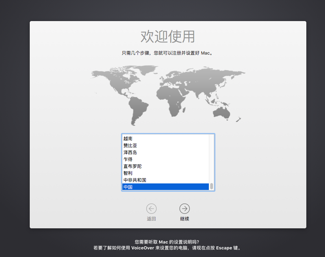Image resolution: width=325 pixels, height=257 pixels.
Task: Select 中非共和国 list entry
Action: [165, 180]
